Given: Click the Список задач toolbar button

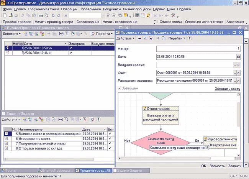Looking at the screenshot, I should click(x=170, y=22).
